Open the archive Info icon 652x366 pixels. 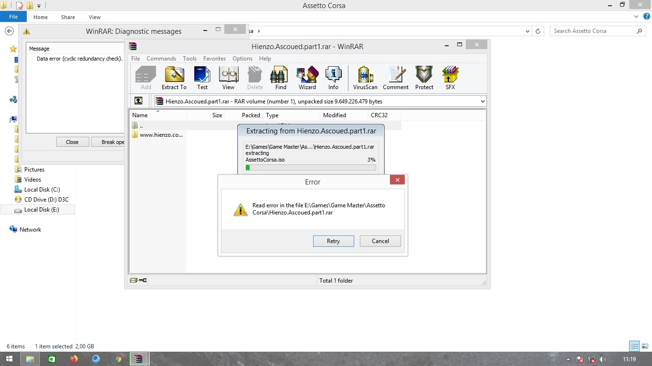(333, 78)
